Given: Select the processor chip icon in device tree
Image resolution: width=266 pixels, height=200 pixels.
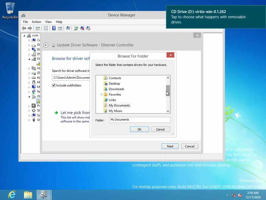Looking at the screenshot, I should (x=34, y=106).
